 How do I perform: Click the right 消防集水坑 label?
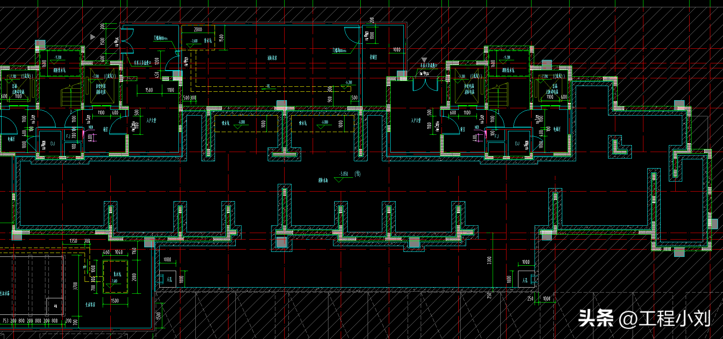point(508,70)
